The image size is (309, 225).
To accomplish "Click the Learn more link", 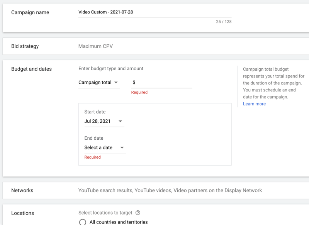I will pos(254,104).
